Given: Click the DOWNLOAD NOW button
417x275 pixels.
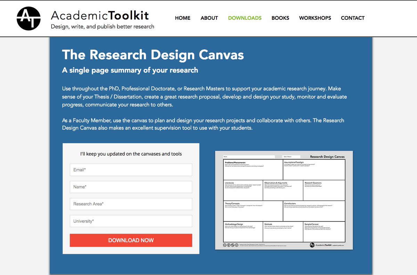Looking at the screenshot, I should tap(131, 240).
